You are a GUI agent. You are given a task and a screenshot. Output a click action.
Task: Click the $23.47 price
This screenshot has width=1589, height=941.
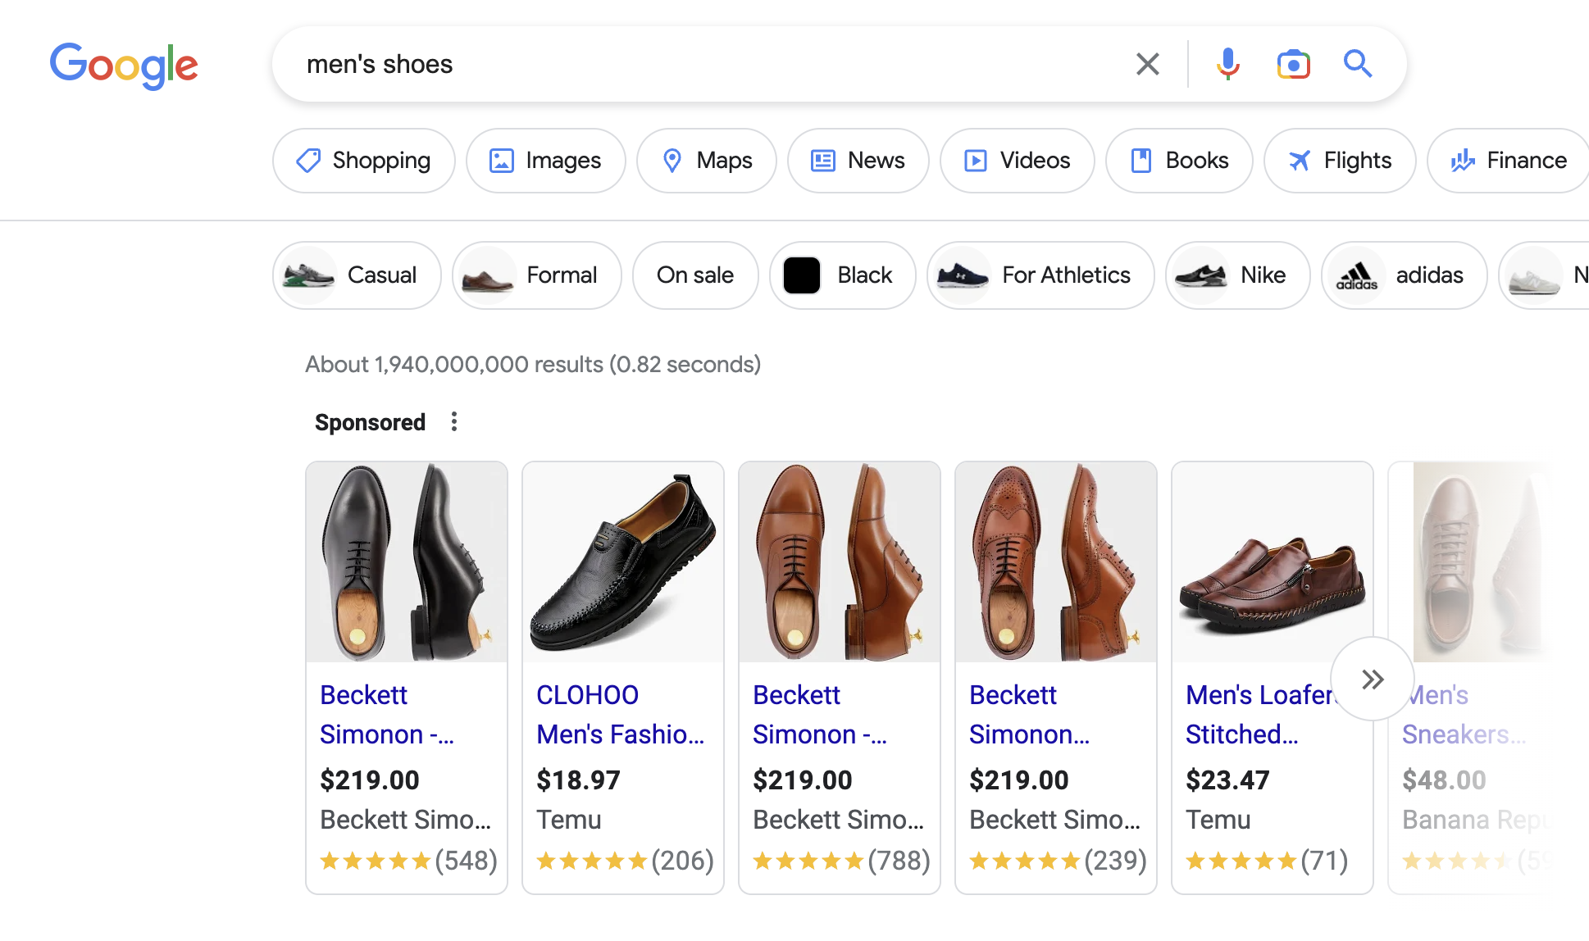point(1227,780)
